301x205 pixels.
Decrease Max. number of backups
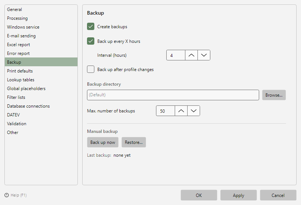193,111
